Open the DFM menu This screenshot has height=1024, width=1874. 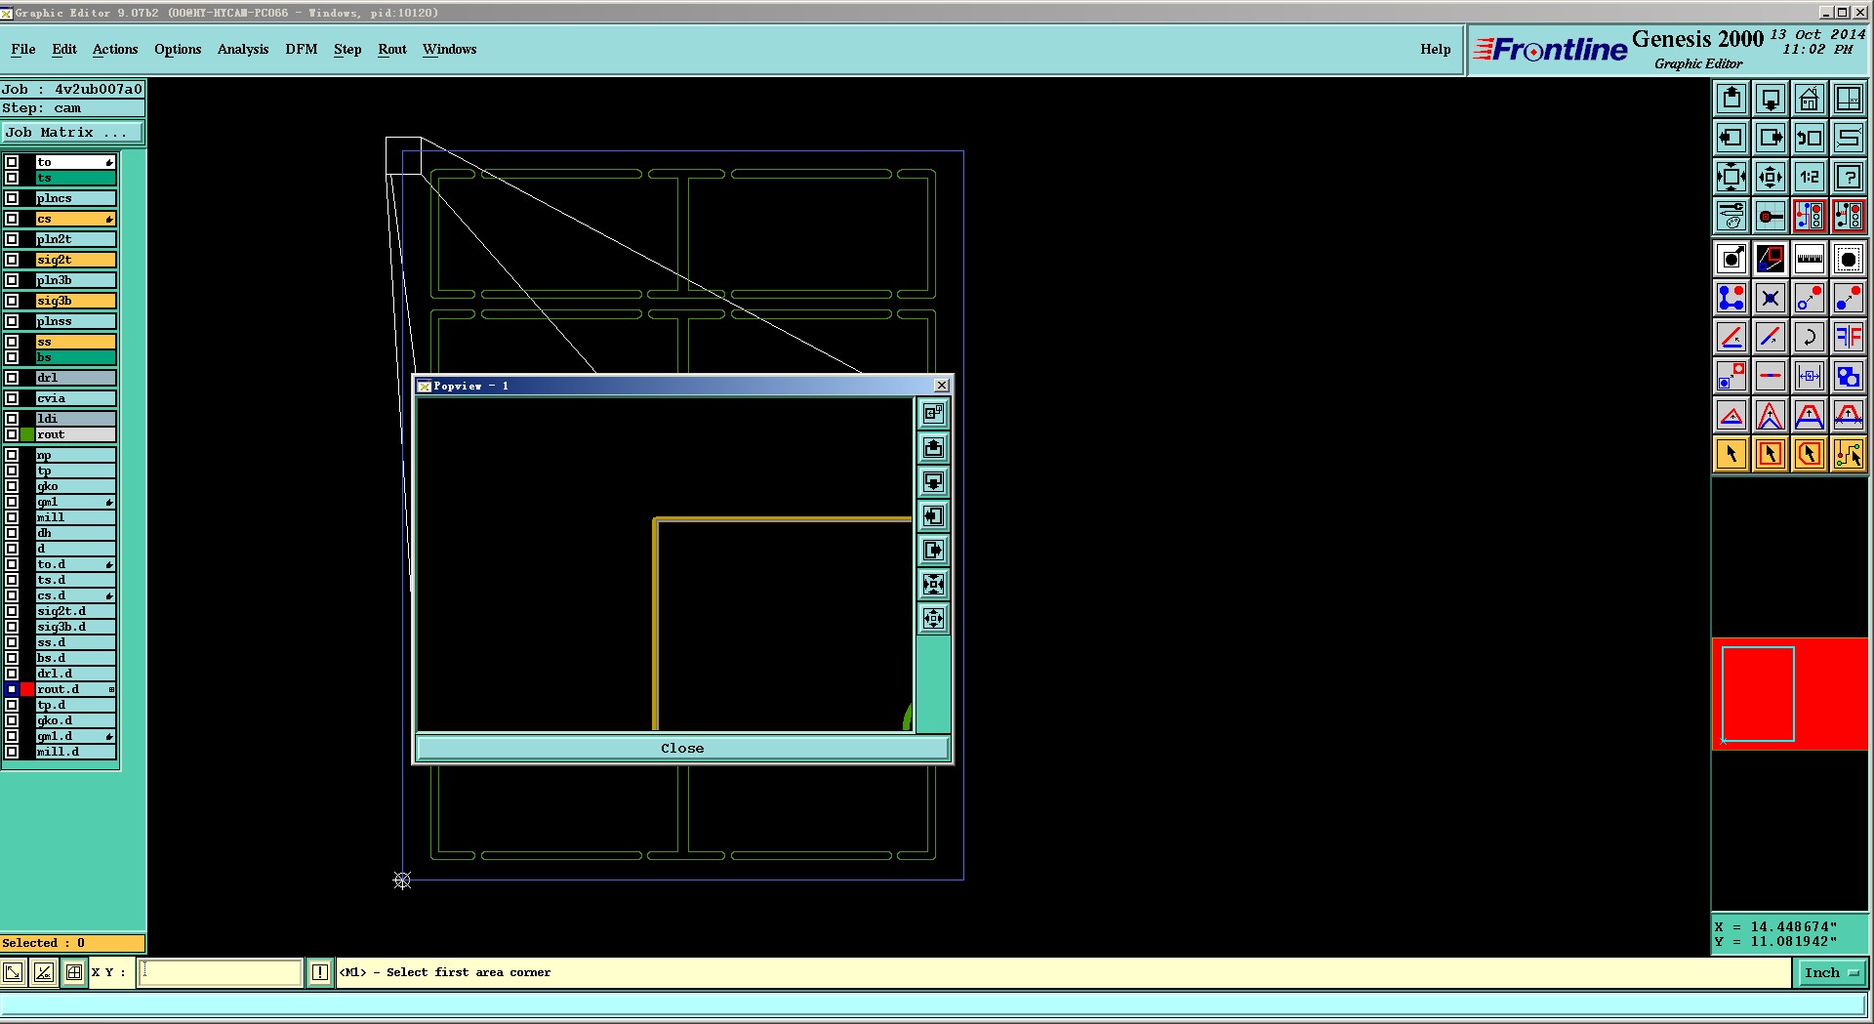click(302, 49)
